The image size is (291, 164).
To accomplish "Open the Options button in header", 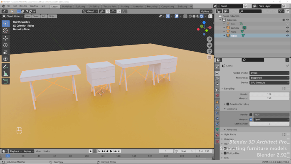I will [206, 11].
